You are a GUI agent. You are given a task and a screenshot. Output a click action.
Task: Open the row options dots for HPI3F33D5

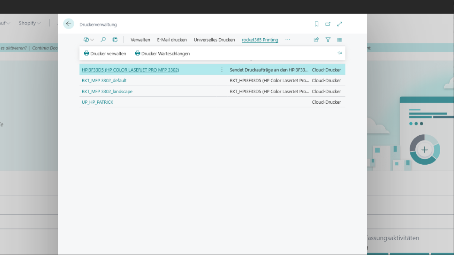(x=222, y=70)
